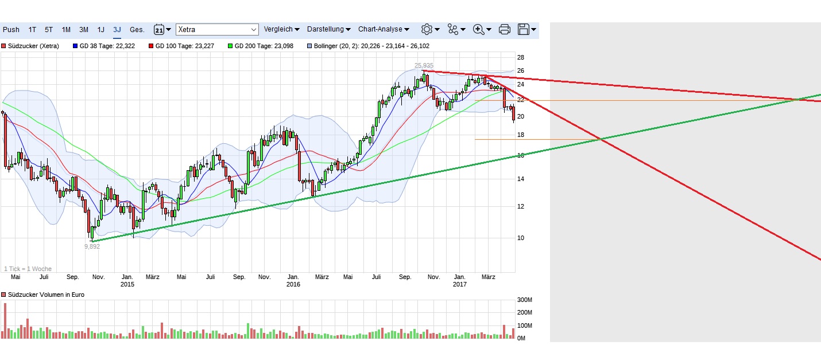Expand the Vergleich menu
Screen dimensions: 821x361
click(x=281, y=29)
